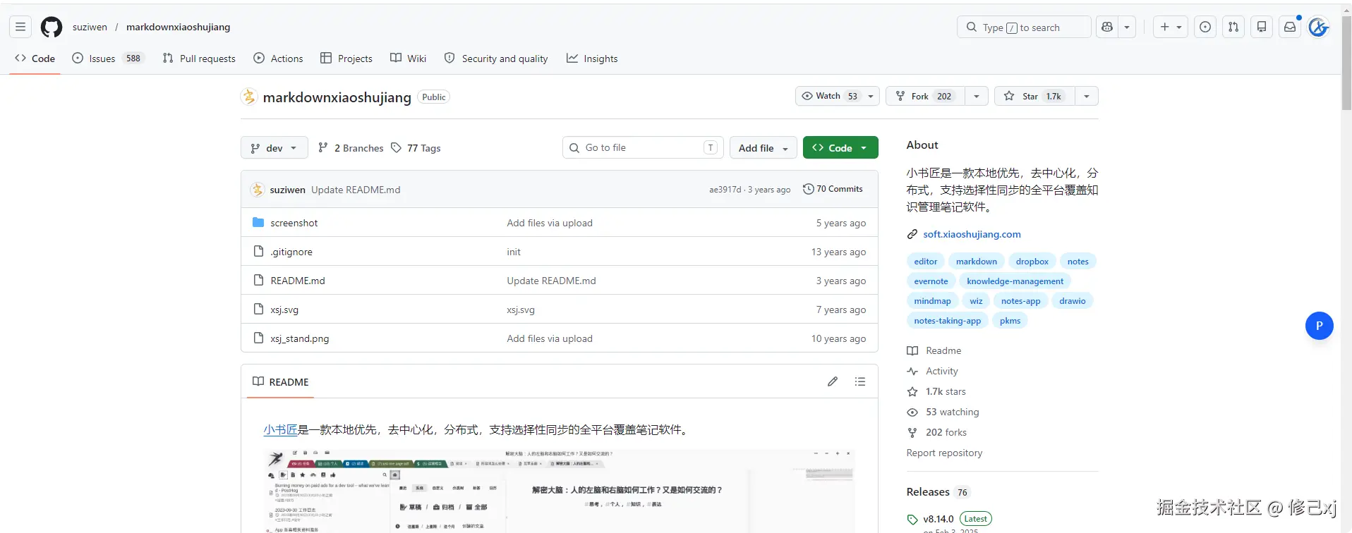The image size is (1352, 533).
Task: Expand the Star lists dropdown arrow
Action: point(1087,96)
